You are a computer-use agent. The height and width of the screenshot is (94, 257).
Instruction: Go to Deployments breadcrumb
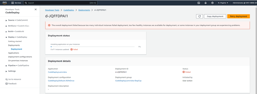[x=84, y=10]
